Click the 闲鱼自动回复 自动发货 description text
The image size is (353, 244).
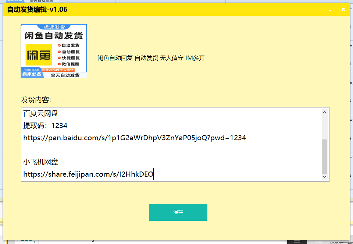[x=151, y=58]
